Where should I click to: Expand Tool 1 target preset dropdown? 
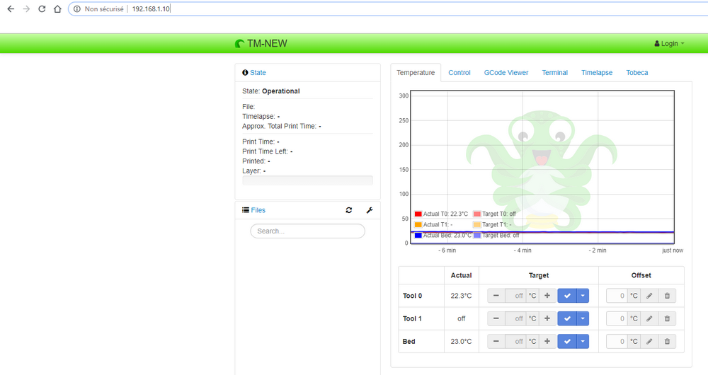[x=583, y=319]
